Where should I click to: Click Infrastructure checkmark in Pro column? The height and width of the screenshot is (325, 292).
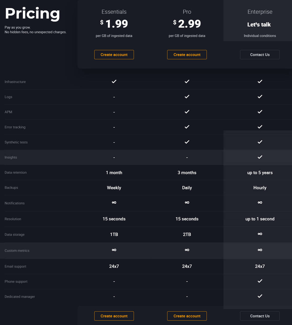click(187, 82)
